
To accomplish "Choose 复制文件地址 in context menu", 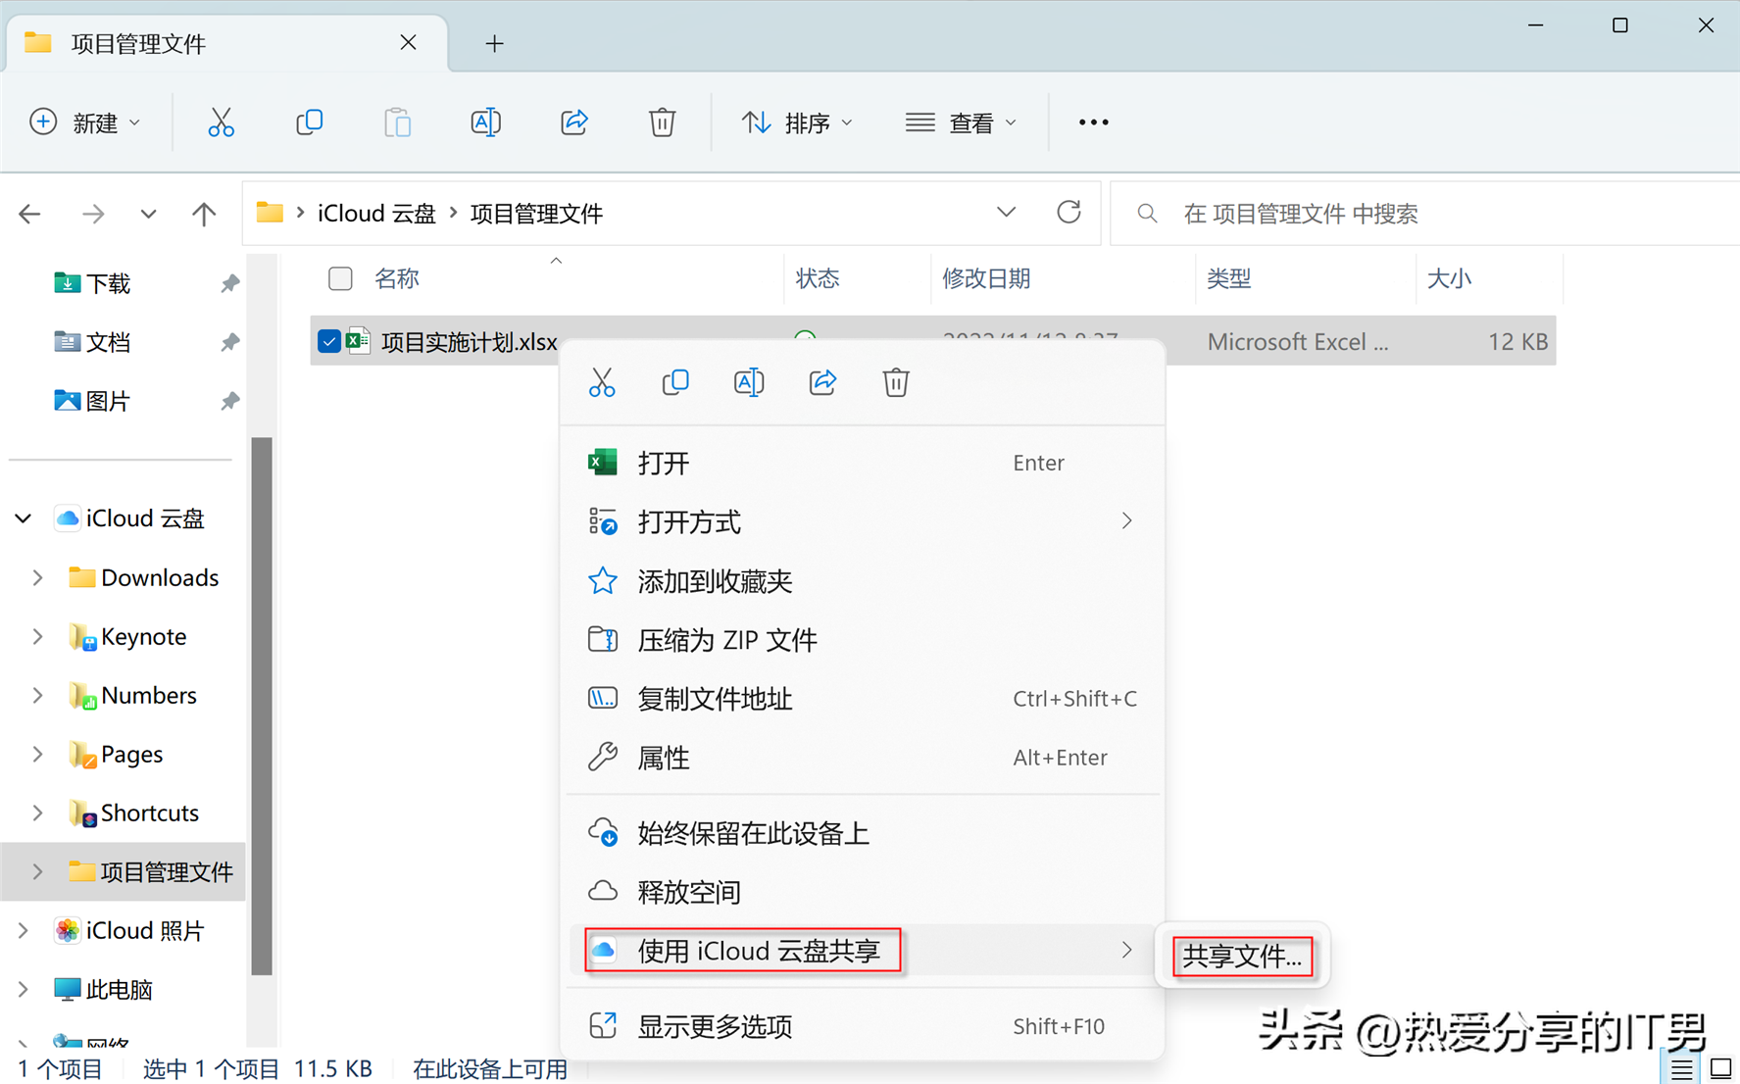I will pos(862,699).
